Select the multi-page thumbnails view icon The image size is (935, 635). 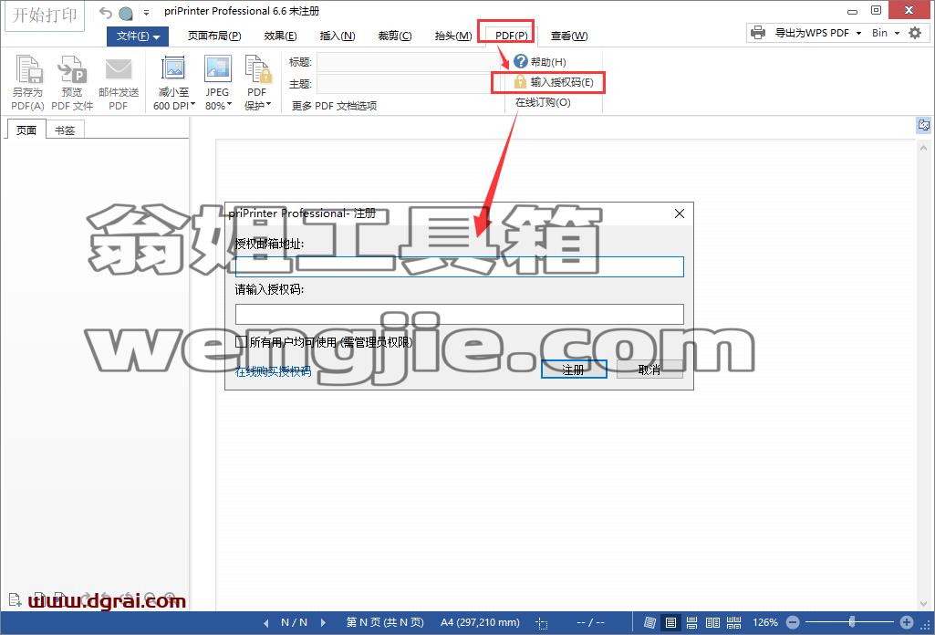pyautogui.click(x=734, y=622)
